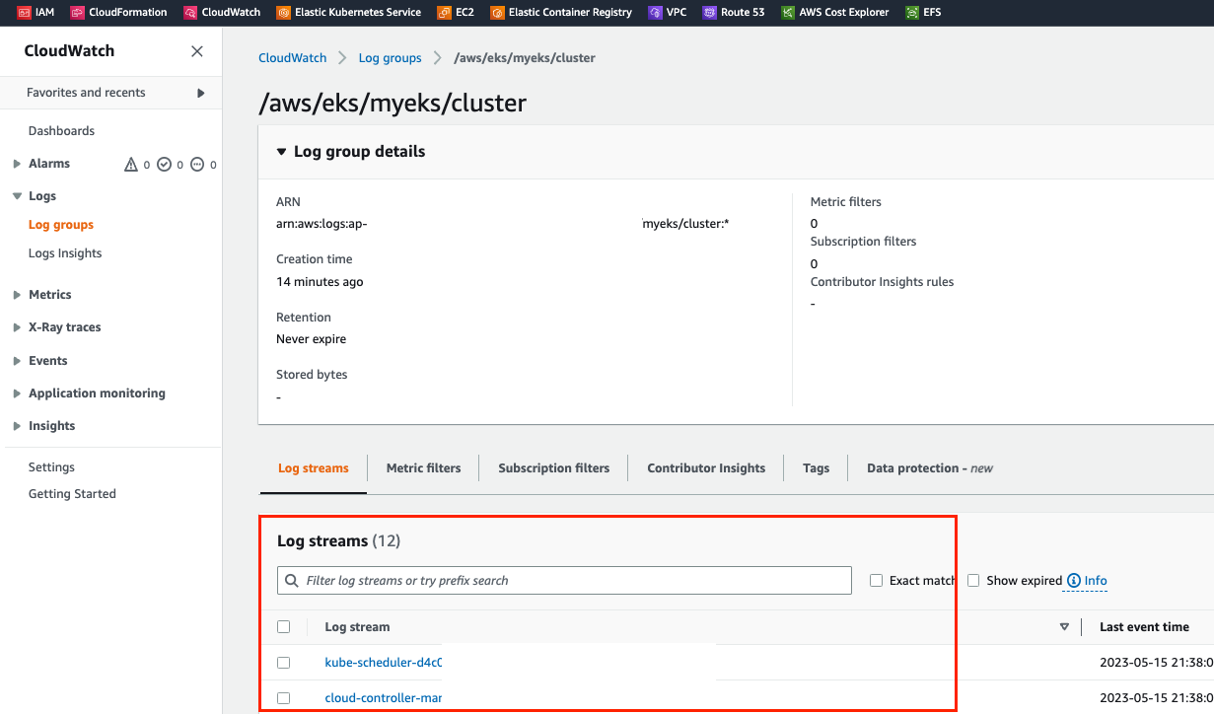The image size is (1214, 714).
Task: Click the search magnifier icon
Action: tap(292, 581)
